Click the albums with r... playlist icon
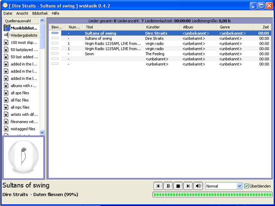 click(6, 86)
